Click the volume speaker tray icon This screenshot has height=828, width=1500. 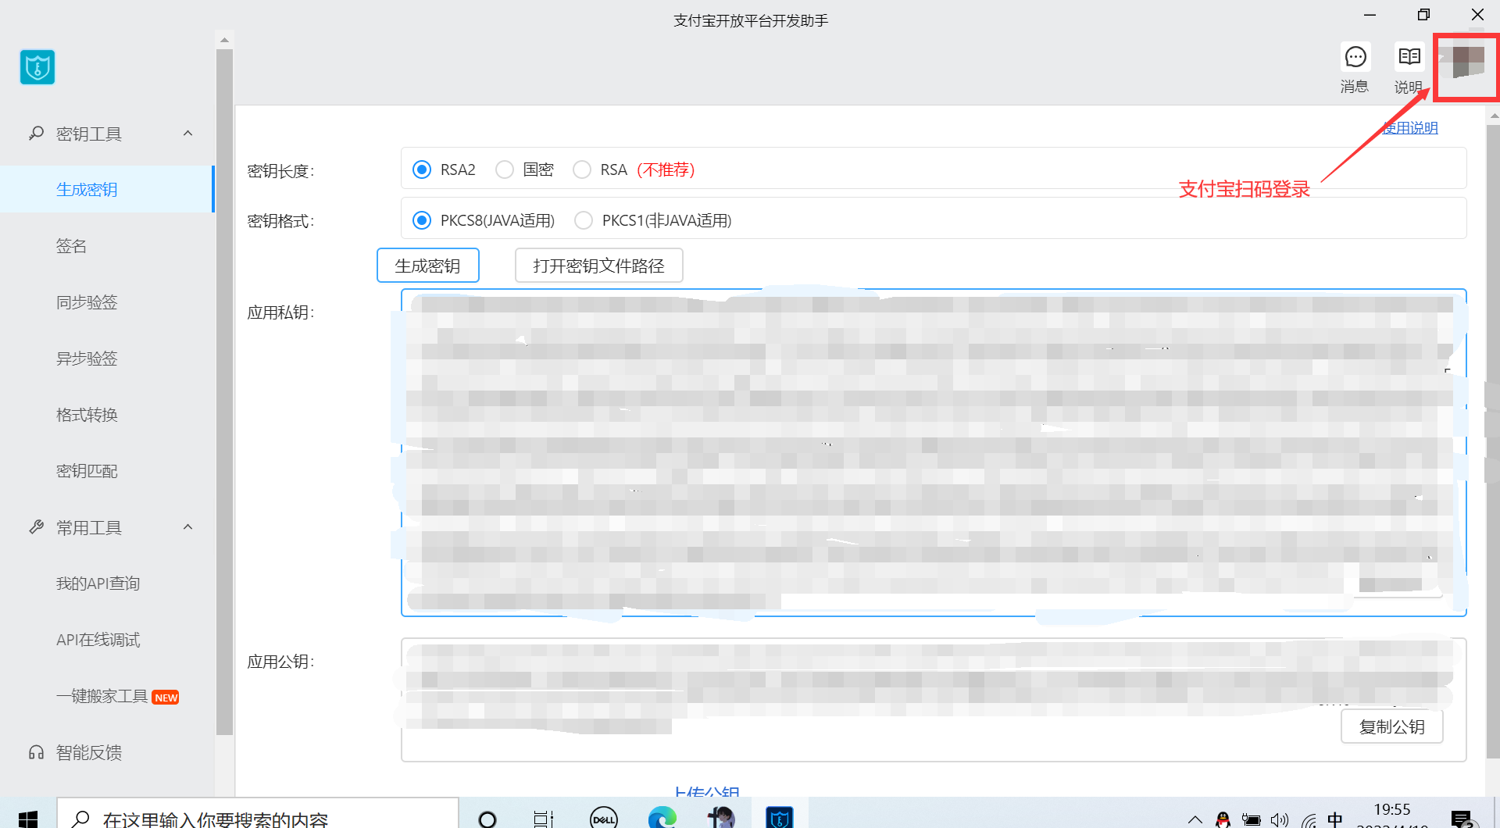1280,819
